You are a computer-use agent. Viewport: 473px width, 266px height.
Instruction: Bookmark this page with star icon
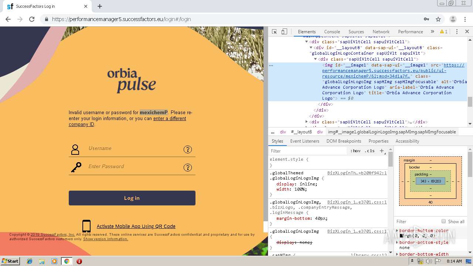pyautogui.click(x=438, y=19)
